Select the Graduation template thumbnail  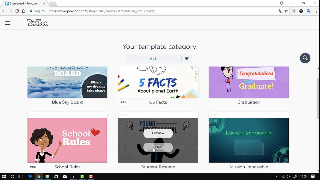(249, 82)
